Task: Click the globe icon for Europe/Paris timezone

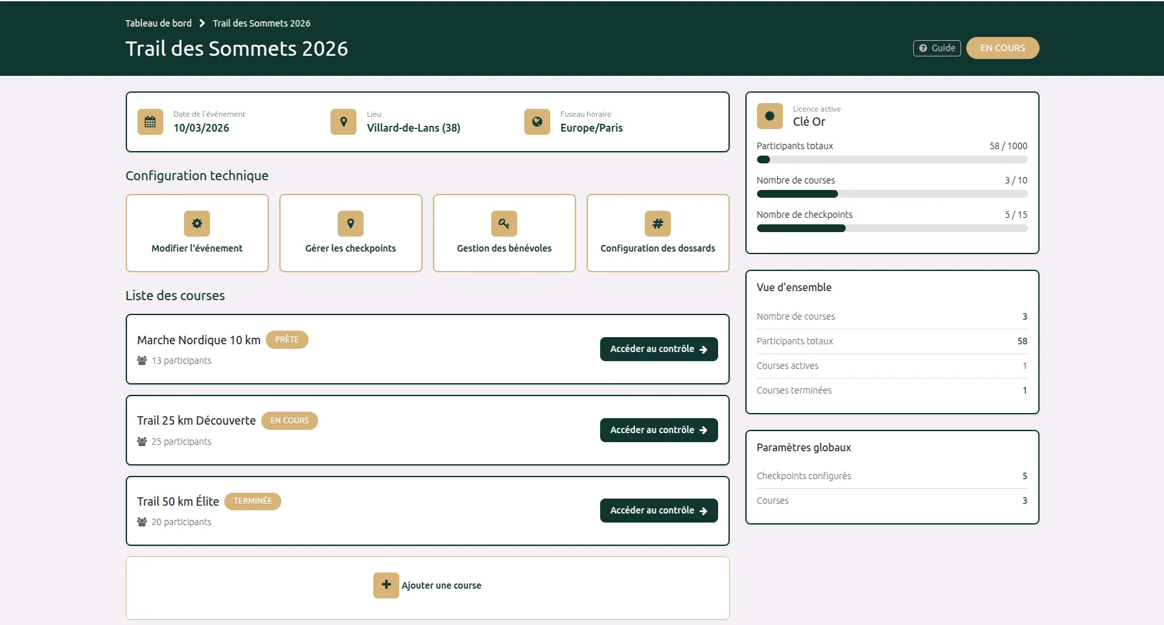Action: (x=537, y=122)
